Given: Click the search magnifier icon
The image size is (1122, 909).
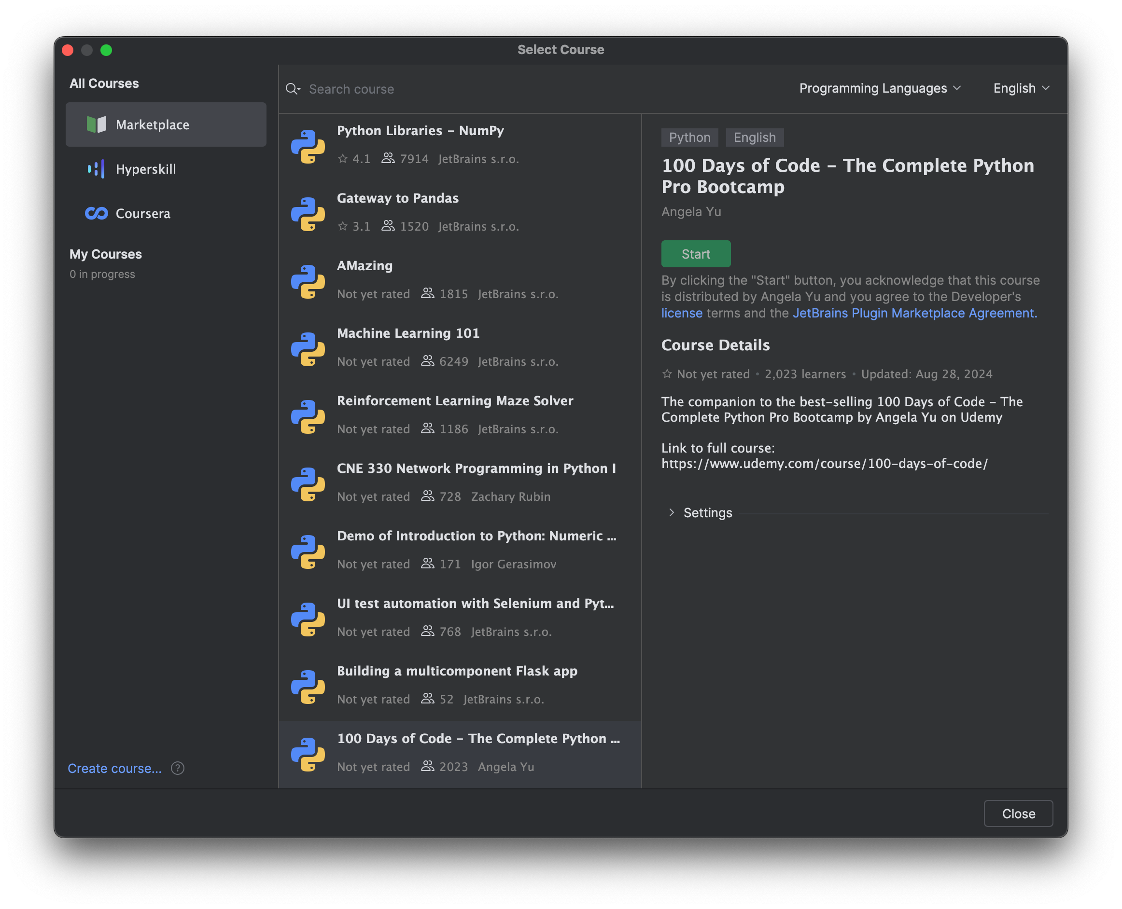Looking at the screenshot, I should pos(292,89).
